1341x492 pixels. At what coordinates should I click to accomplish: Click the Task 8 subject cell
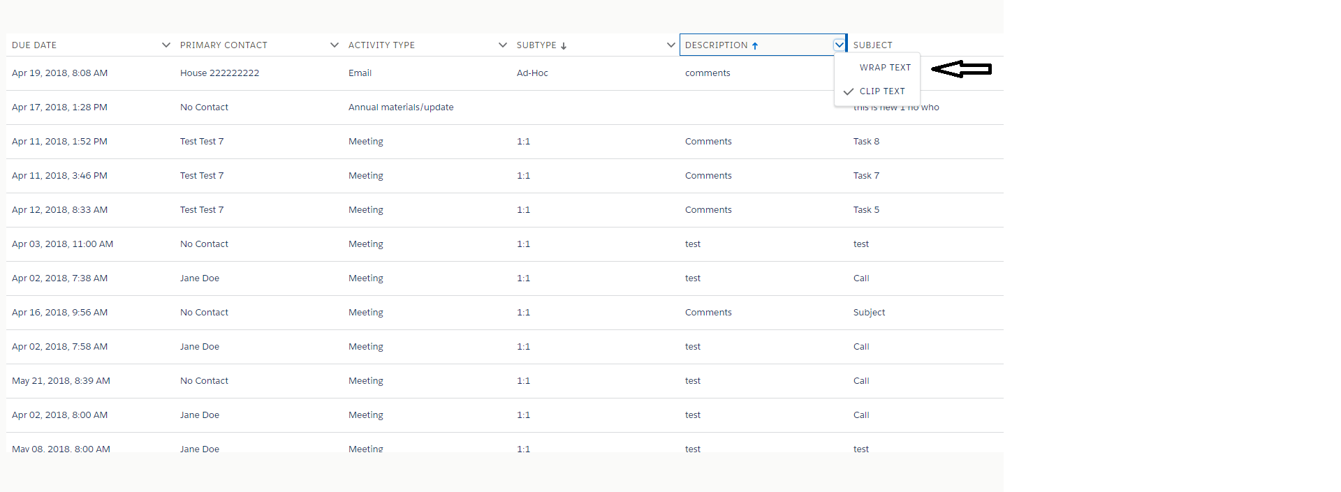point(866,142)
